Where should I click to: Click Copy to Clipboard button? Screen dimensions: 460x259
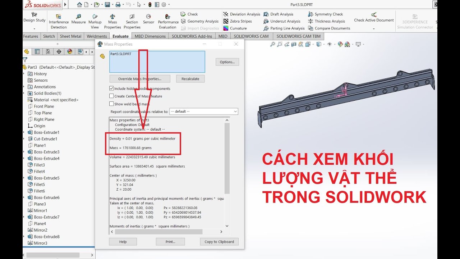tap(219, 242)
